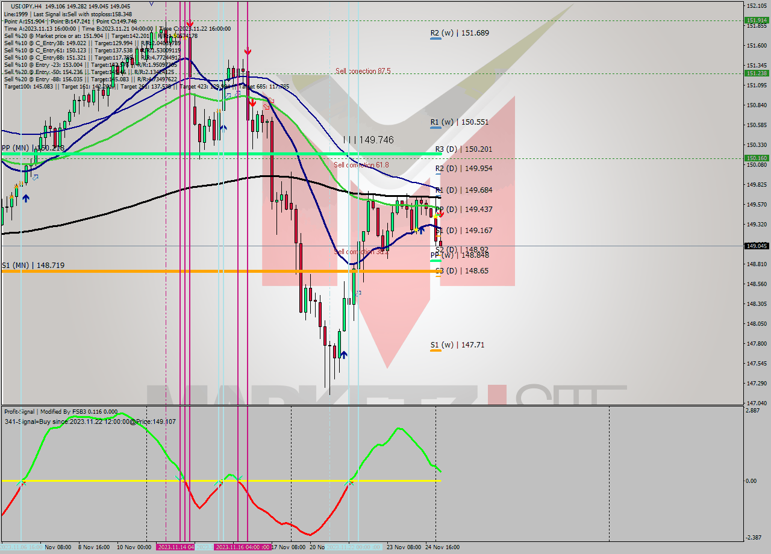The image size is (771, 554).
Task: Select the blue up arrow on the far-left candles
Action: click(25, 198)
